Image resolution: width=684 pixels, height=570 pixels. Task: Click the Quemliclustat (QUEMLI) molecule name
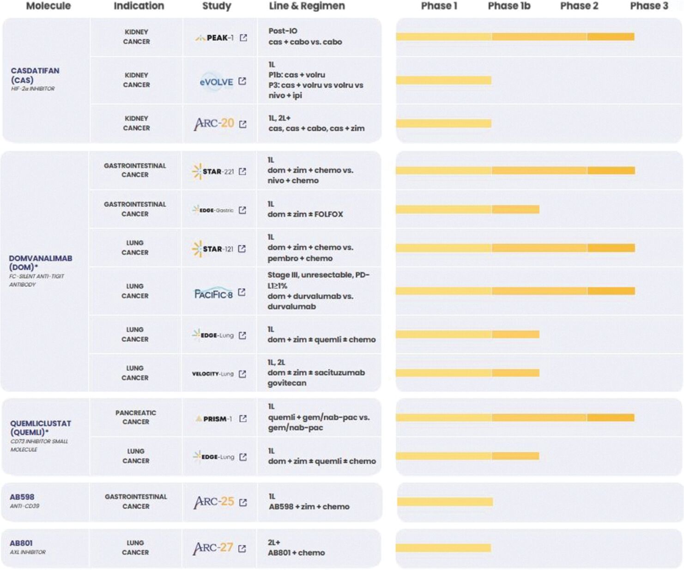click(x=41, y=428)
